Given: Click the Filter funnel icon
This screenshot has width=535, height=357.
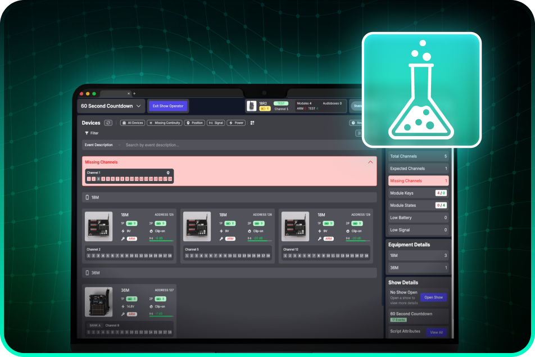Looking at the screenshot, I should click(87, 133).
